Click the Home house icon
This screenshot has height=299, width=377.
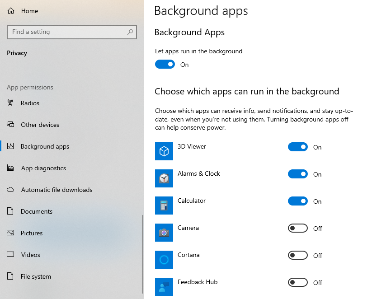coord(11,11)
